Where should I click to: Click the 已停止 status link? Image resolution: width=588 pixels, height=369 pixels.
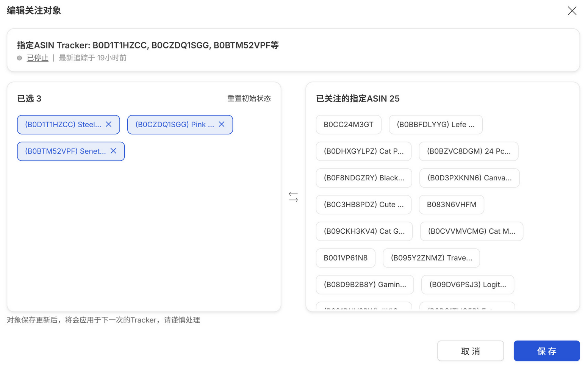(38, 58)
